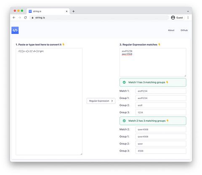Open Chrome three-dot menu
This screenshot has width=202, height=175.
coord(188,18)
